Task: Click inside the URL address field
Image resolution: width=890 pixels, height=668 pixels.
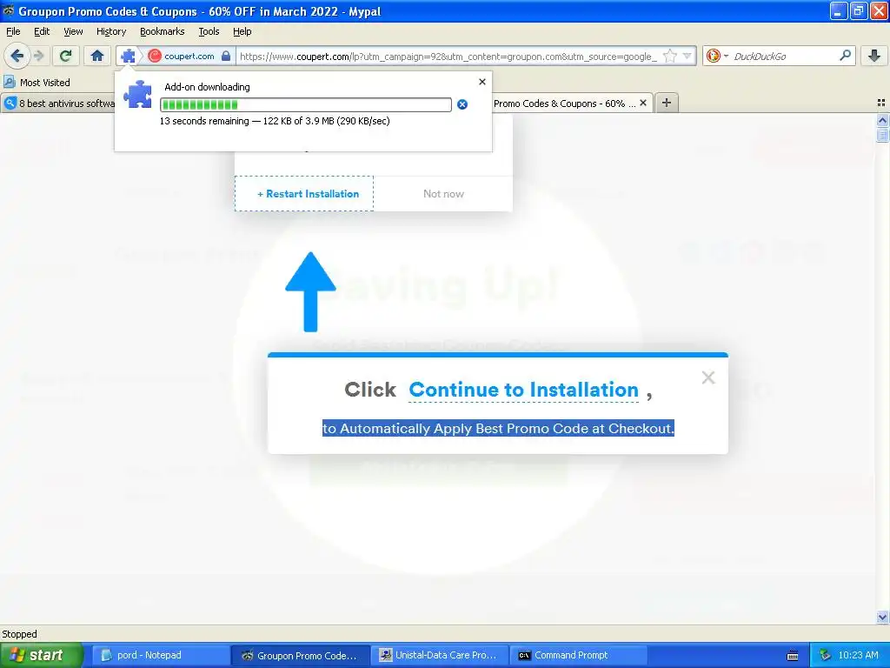Action: click(x=448, y=57)
